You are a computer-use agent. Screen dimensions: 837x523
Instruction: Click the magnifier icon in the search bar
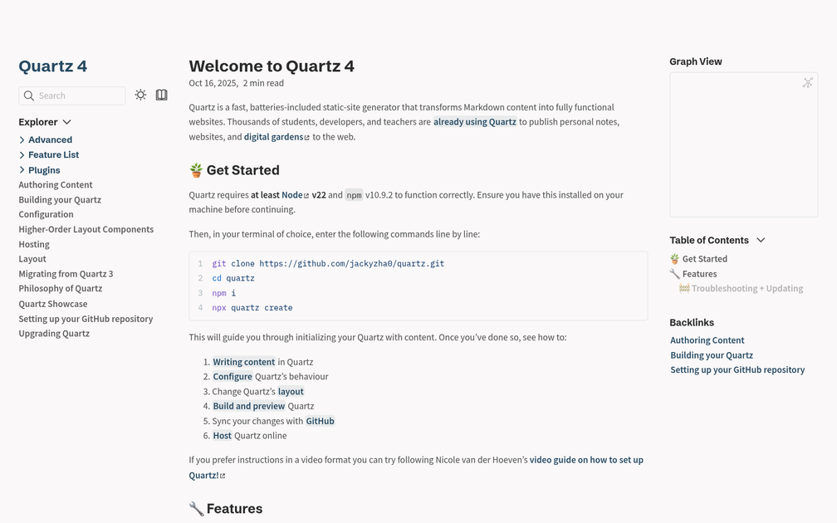(28, 95)
